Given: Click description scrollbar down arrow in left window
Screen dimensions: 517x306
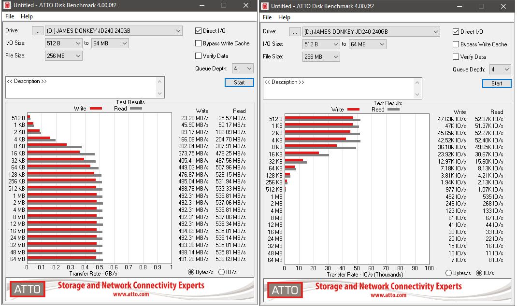Looking at the screenshot, I should [x=160, y=93].
